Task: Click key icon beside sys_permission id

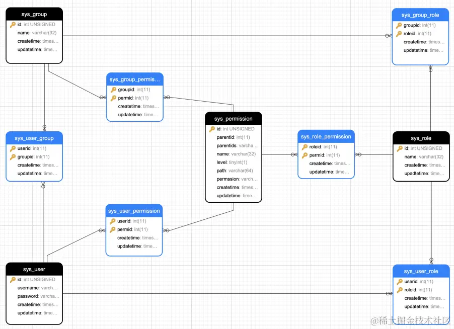Action: pyautogui.click(x=212, y=129)
